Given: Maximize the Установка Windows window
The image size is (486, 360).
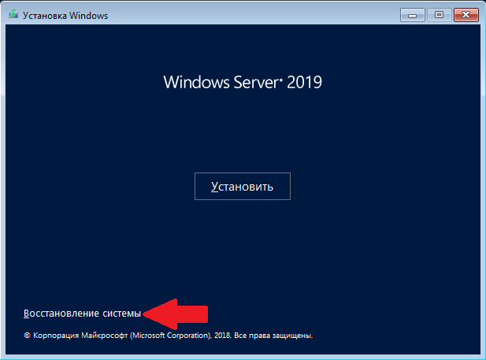Looking at the screenshot, I should click(439, 15).
